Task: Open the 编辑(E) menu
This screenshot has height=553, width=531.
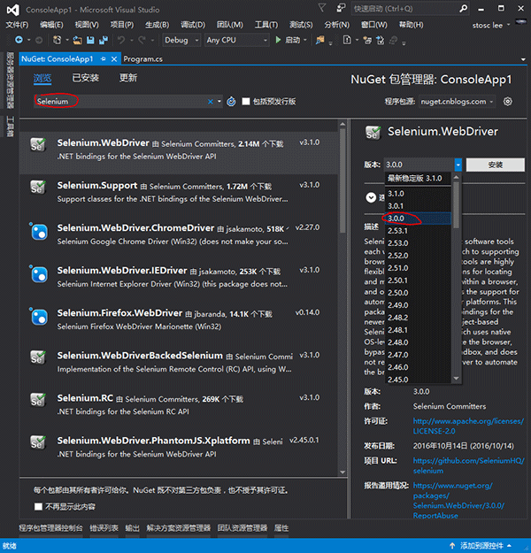Action: pos(51,25)
